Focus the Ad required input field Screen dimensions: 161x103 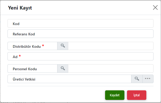click(80, 56)
